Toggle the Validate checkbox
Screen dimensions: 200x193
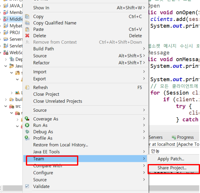pos(27,186)
